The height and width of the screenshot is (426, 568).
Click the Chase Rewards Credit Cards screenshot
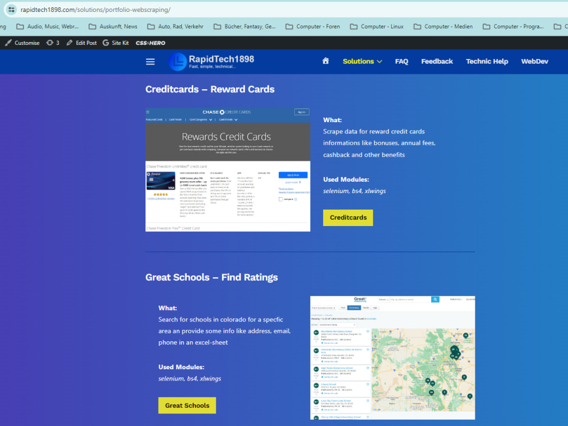[228, 170]
